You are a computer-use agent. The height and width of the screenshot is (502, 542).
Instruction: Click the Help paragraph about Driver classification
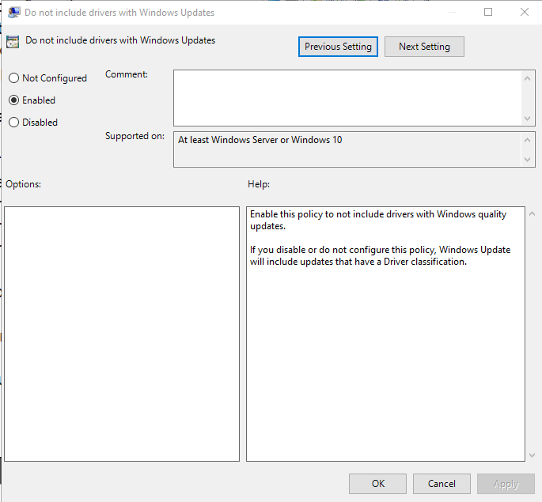380,255
